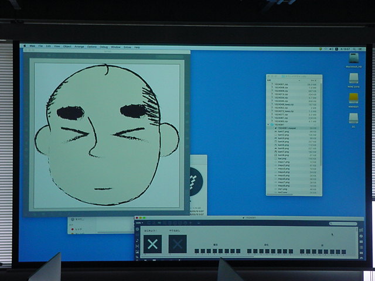Open the Debug menu
Image resolution: width=375 pixels, height=281 pixels.
[x=104, y=47]
